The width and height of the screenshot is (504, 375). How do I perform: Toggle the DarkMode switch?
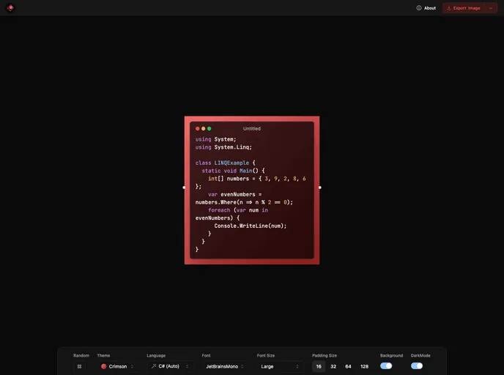point(417,365)
